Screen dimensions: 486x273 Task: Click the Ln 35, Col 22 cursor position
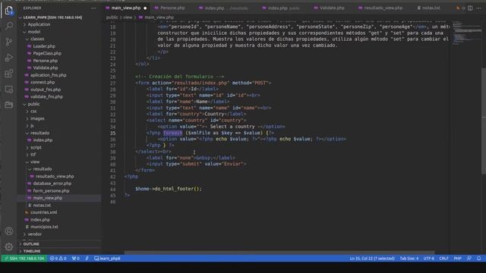372,258
